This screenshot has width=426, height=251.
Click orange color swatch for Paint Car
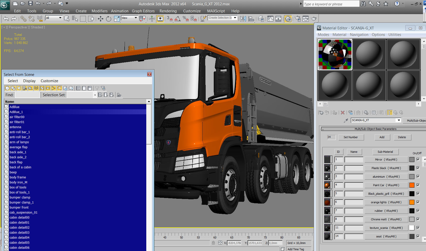[412, 185]
